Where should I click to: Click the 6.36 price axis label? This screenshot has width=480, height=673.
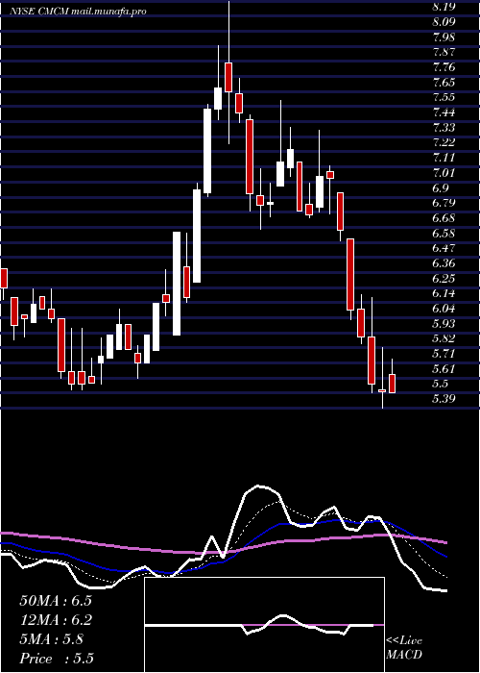[444, 263]
